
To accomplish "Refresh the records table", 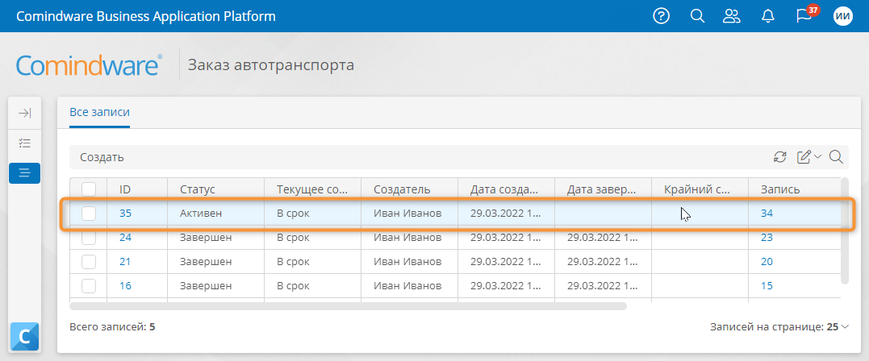I will [x=780, y=157].
